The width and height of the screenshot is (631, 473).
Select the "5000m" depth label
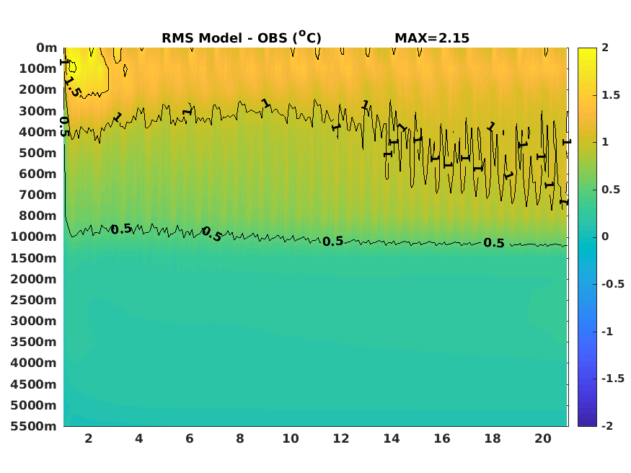coord(33,405)
